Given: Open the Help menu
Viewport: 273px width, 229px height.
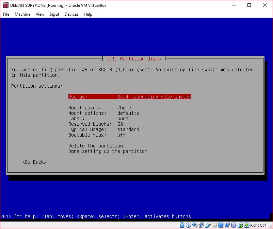Looking at the screenshot, I should point(88,14).
